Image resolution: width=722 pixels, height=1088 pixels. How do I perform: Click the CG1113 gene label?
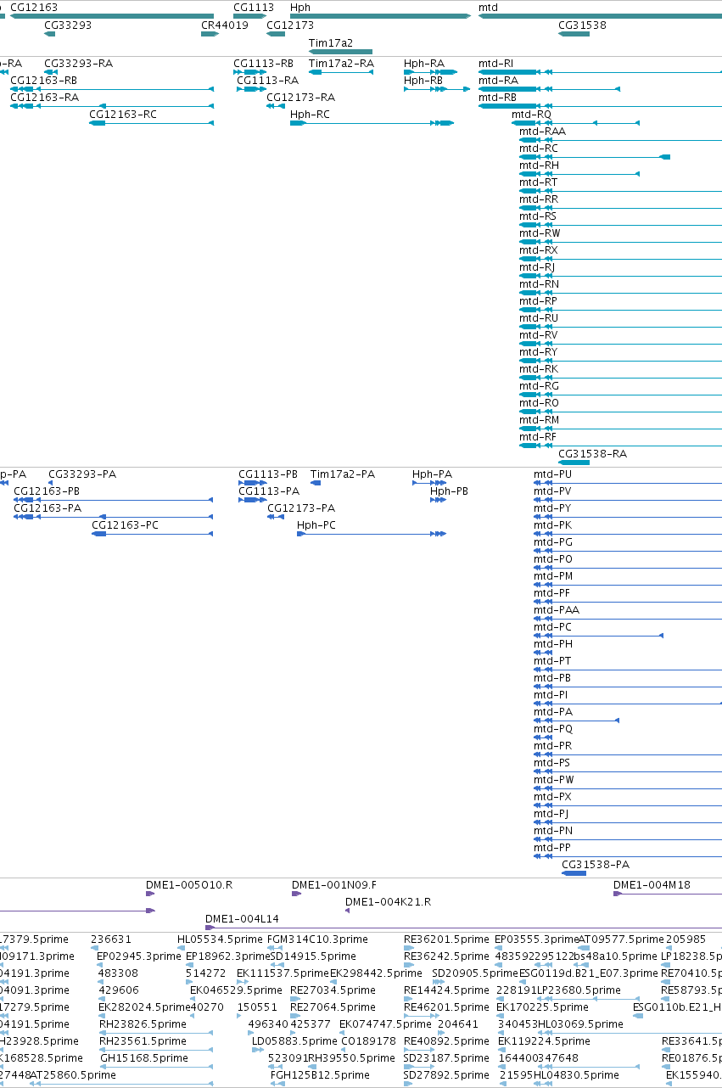pyautogui.click(x=254, y=7)
